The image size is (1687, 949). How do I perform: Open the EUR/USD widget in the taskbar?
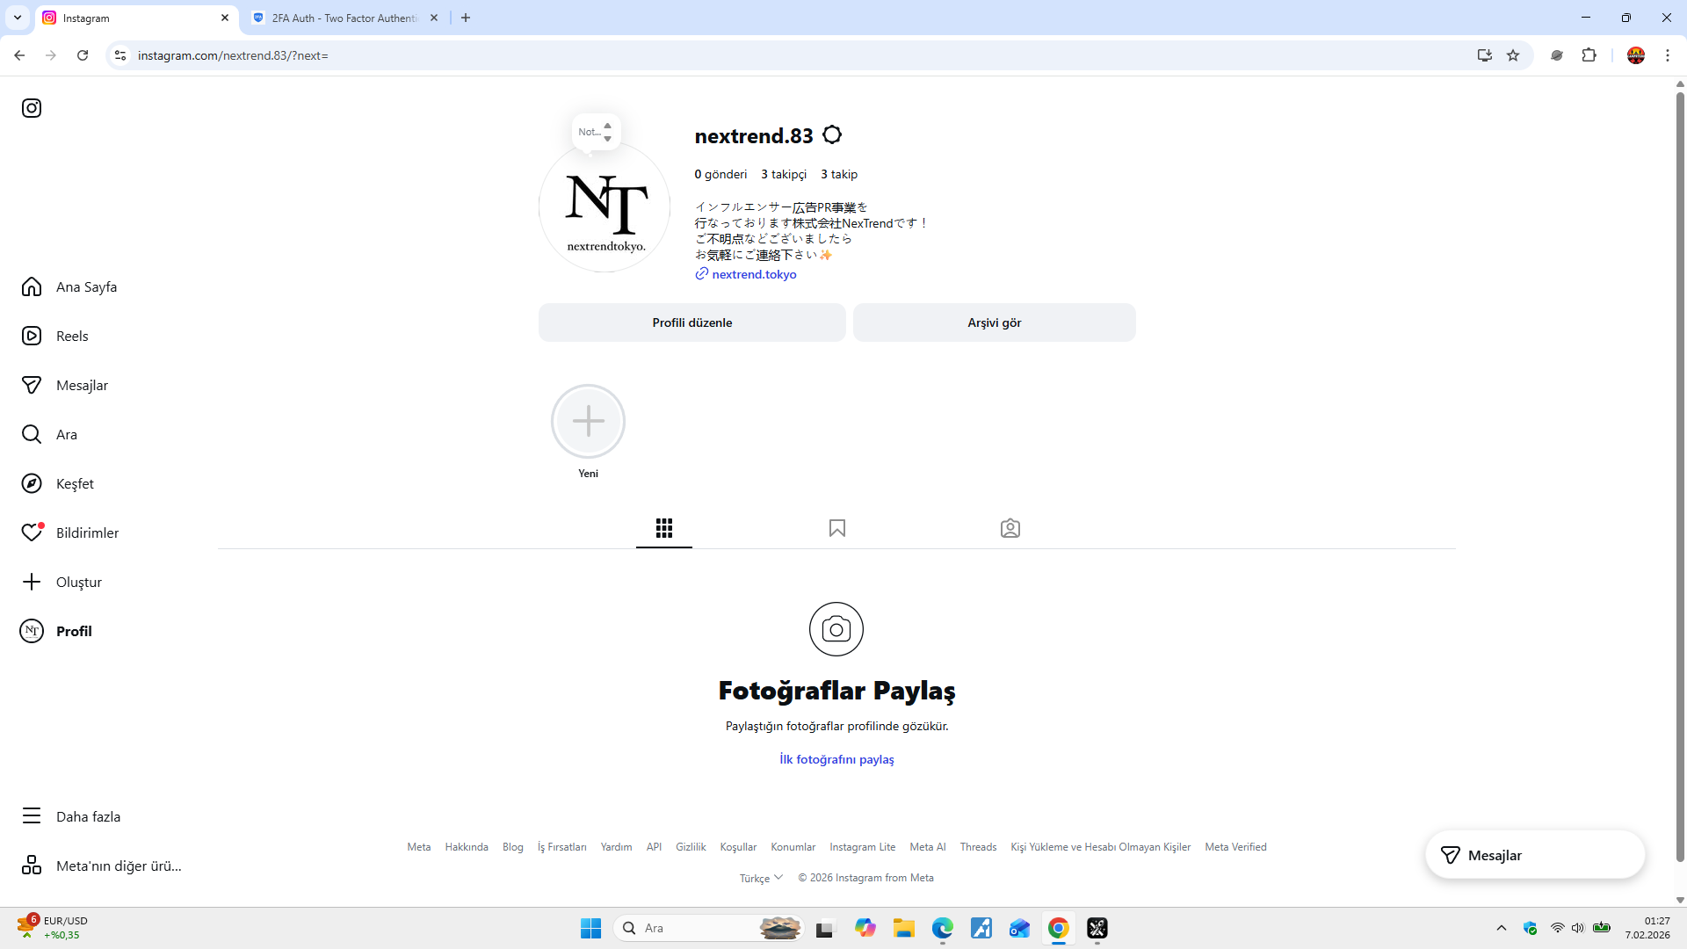pyautogui.click(x=52, y=928)
